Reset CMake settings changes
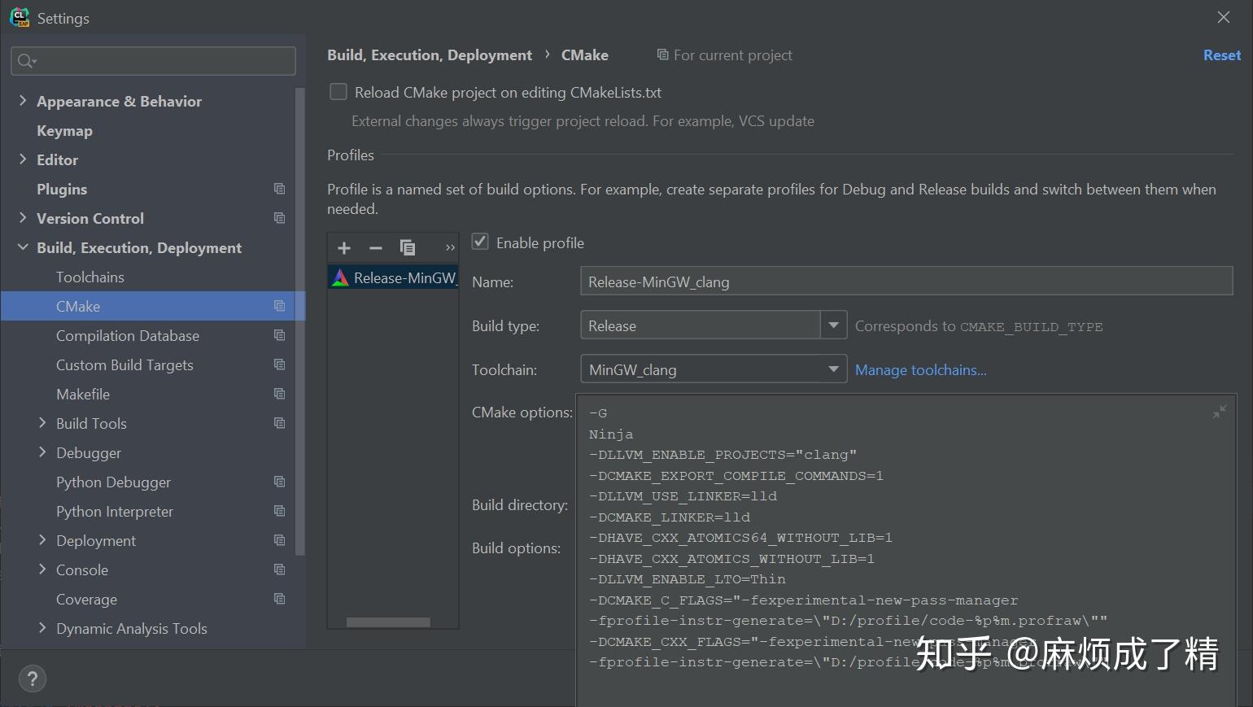Image resolution: width=1253 pixels, height=707 pixels. point(1221,55)
